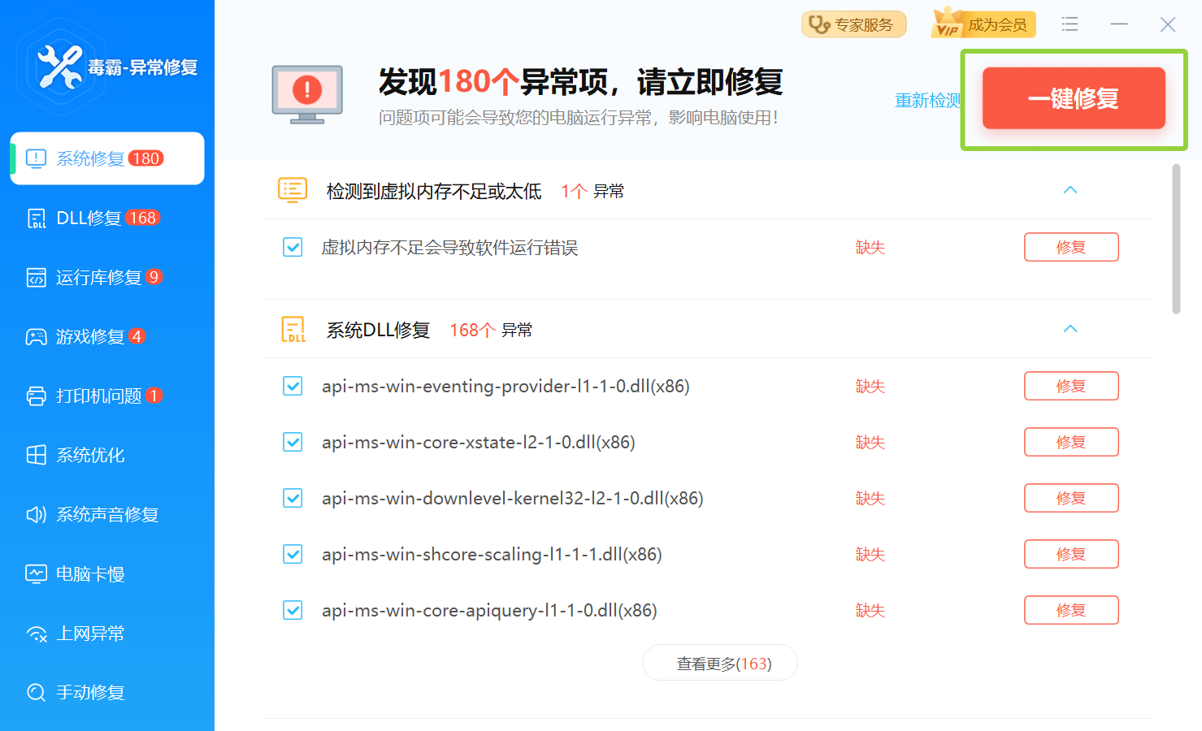Click the DLL修复 sidebar file icon
The width and height of the screenshot is (1202, 731).
point(37,218)
